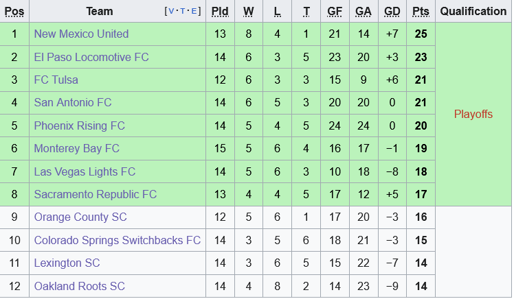This screenshot has width=514, height=299.
Task: Click the Pts column header
Action: [x=421, y=12]
